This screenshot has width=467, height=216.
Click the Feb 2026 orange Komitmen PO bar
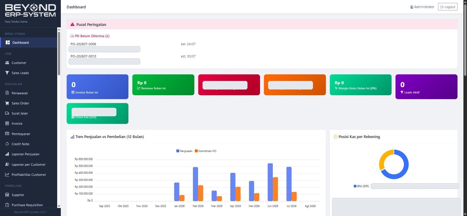[201, 193]
